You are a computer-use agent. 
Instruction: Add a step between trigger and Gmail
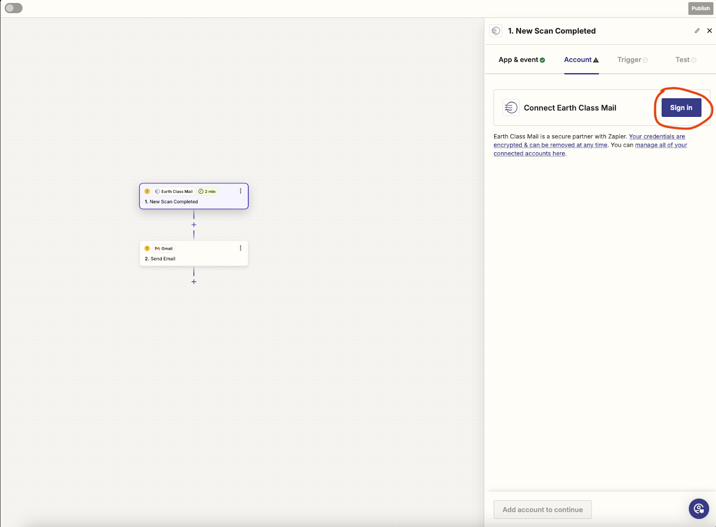point(194,225)
